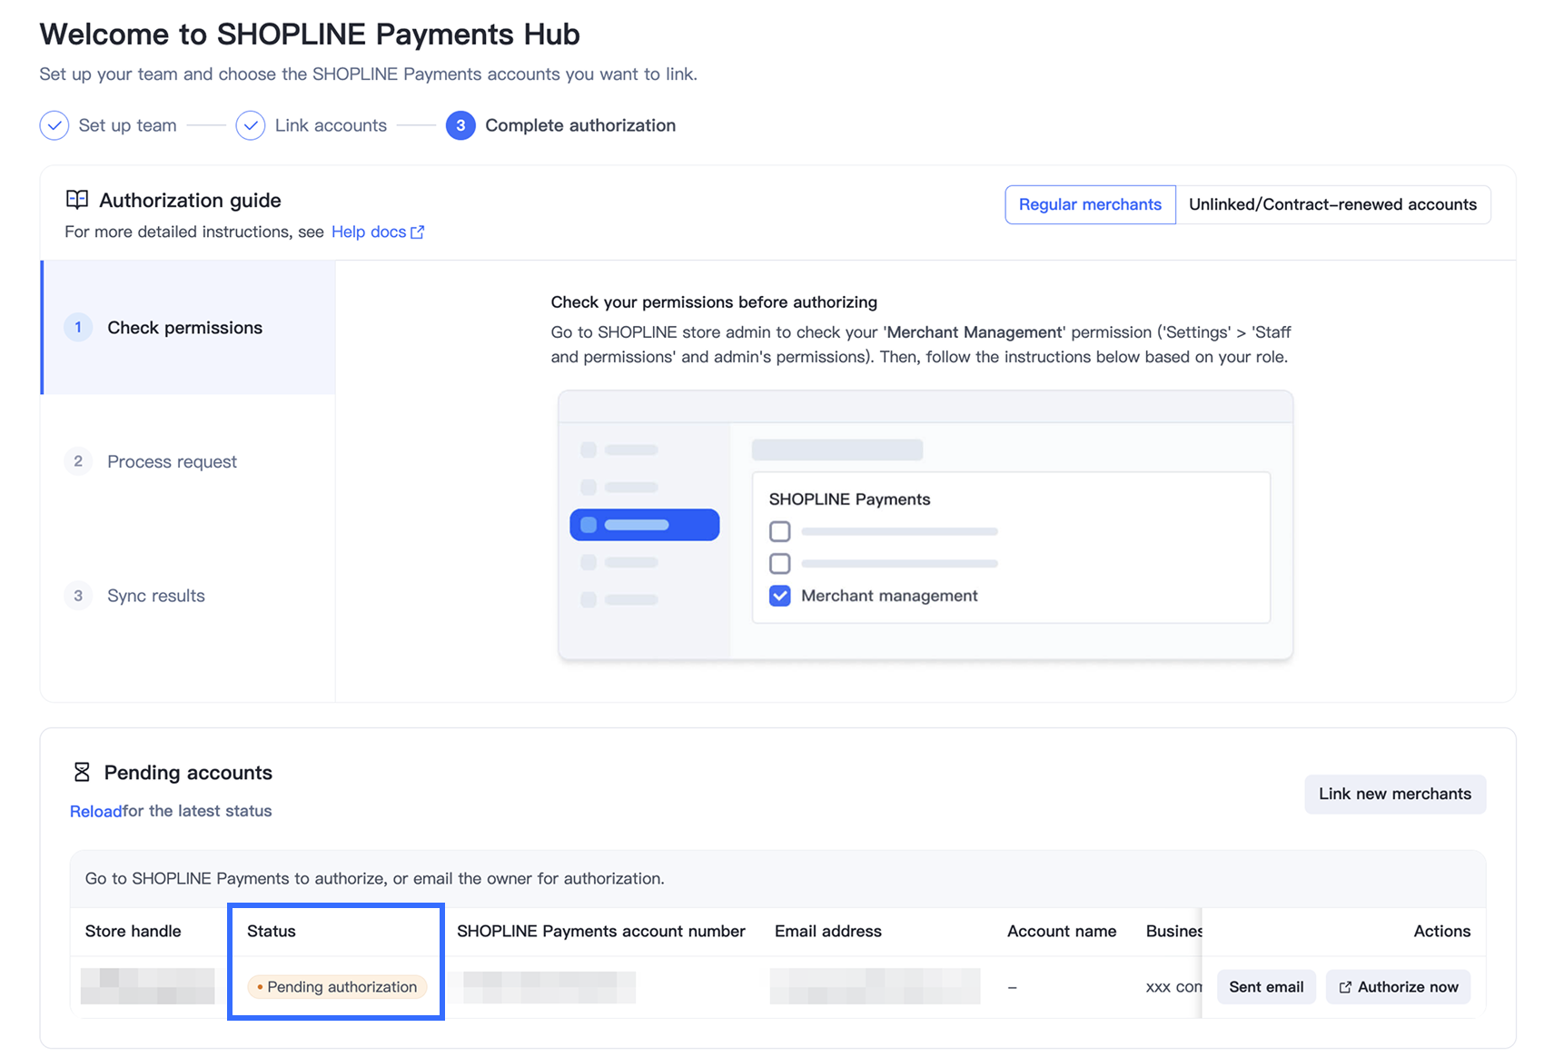Open the Help docs link
Image resolution: width=1544 pixels, height=1057 pixels.
pos(369,232)
